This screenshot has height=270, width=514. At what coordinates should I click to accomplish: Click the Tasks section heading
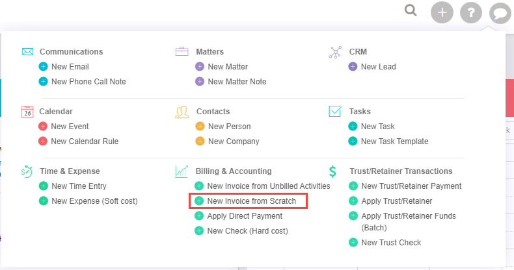click(x=360, y=112)
